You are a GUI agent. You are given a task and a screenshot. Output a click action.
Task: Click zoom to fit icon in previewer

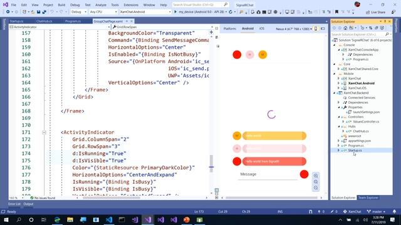coord(316,187)
